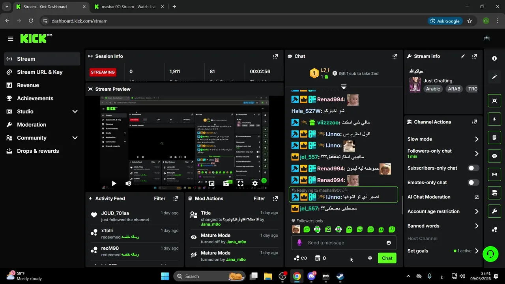Click the Arabic category tag
The image size is (505, 284).
433,89
